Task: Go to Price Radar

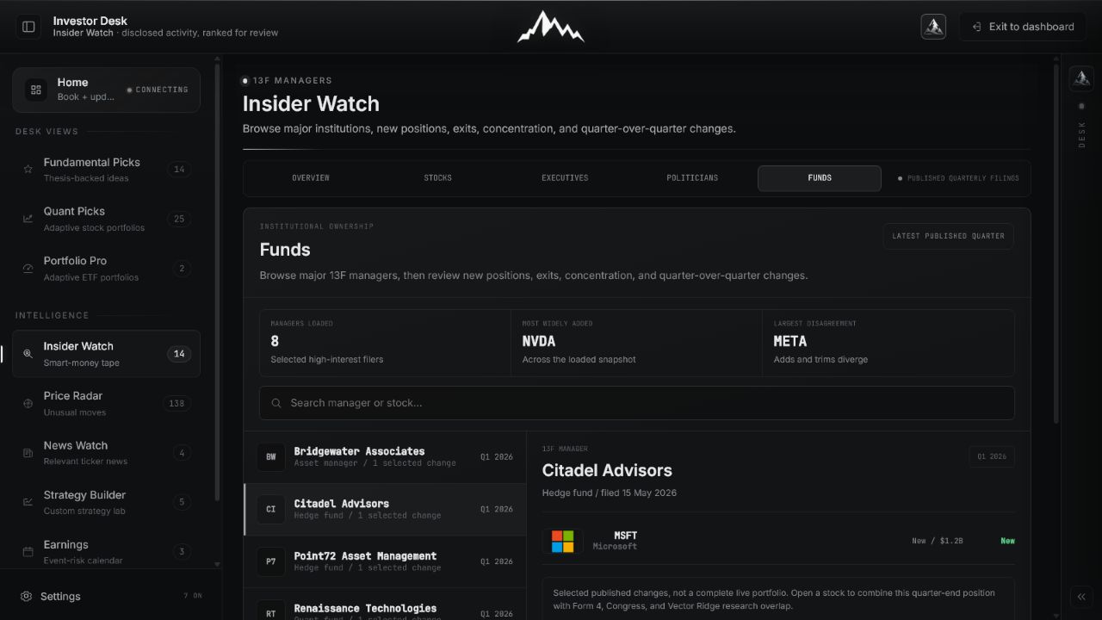Action: 106,404
